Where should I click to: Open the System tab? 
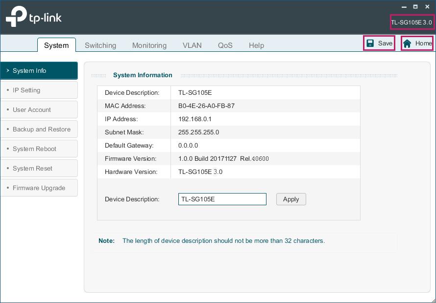click(56, 45)
